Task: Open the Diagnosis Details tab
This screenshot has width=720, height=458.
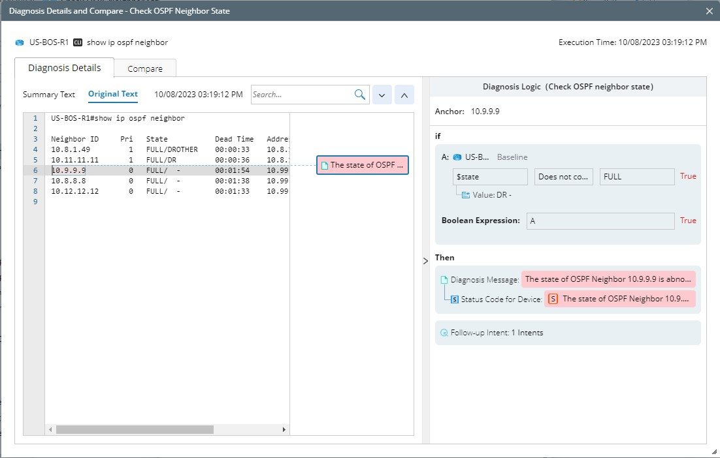Action: (64, 68)
